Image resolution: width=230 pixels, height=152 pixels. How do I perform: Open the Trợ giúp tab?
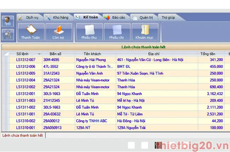click(x=169, y=17)
